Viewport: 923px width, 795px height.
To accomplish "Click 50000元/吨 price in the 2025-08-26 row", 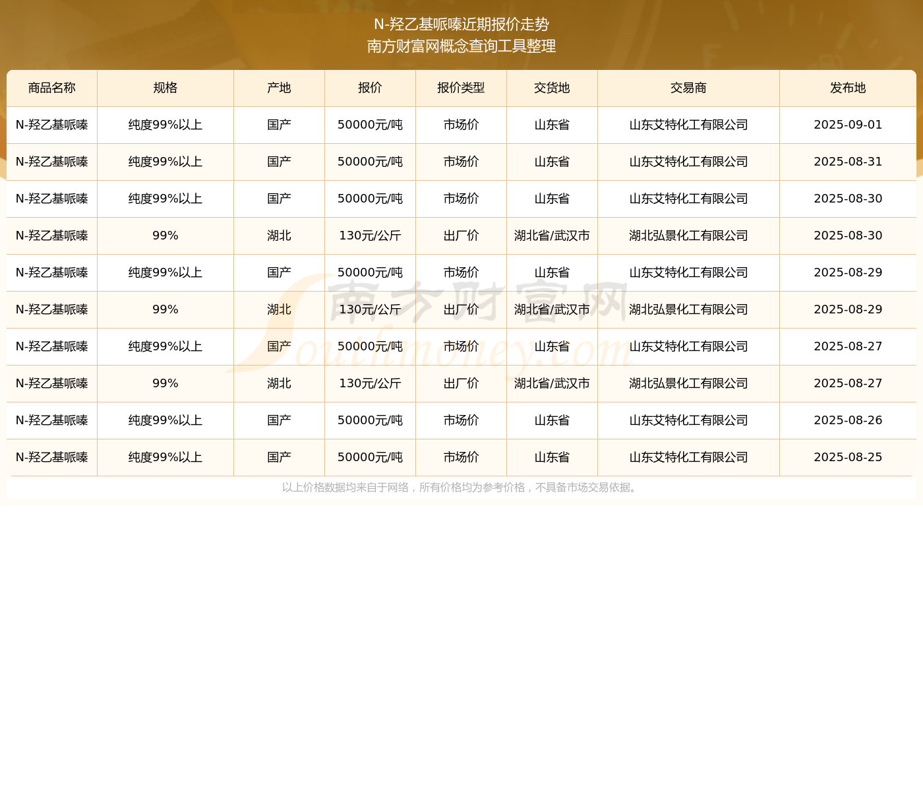I will click(x=371, y=420).
